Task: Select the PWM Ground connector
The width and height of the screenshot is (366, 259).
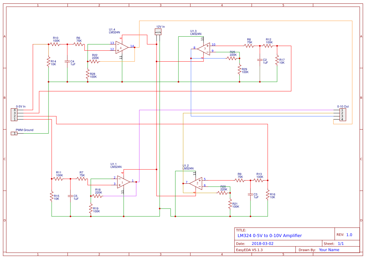Action: click(14, 133)
